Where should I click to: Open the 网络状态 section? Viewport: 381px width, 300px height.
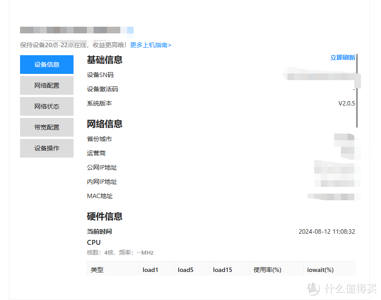46,106
